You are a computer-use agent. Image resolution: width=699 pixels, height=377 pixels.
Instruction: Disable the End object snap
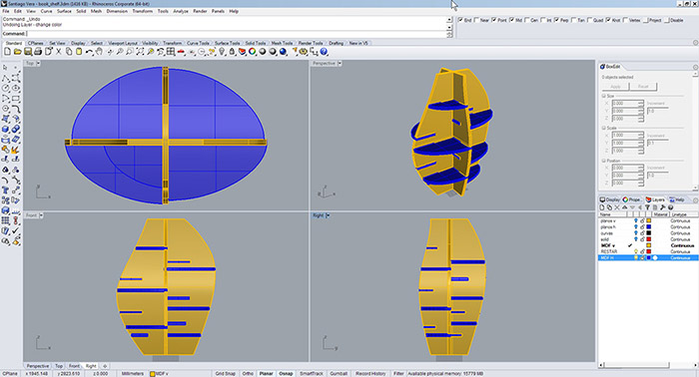click(461, 20)
